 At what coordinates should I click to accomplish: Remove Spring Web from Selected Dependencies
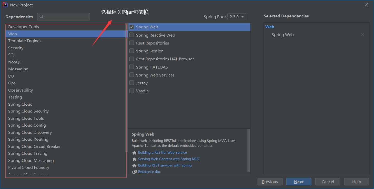coord(363,35)
